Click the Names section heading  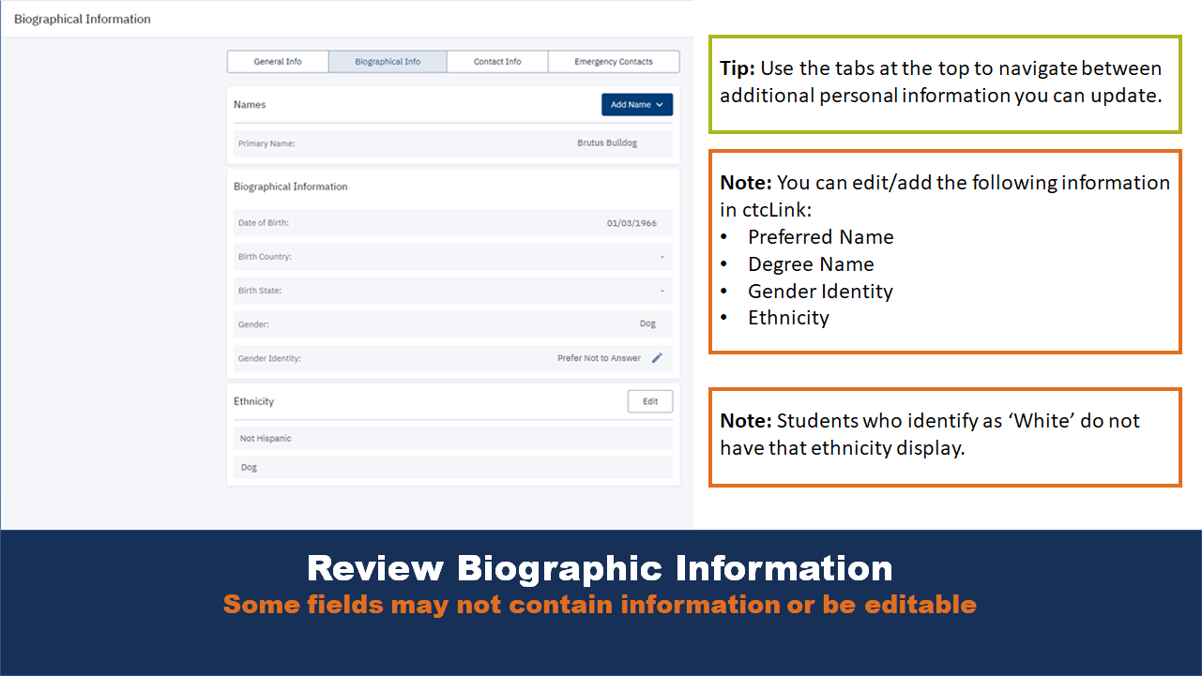click(250, 104)
